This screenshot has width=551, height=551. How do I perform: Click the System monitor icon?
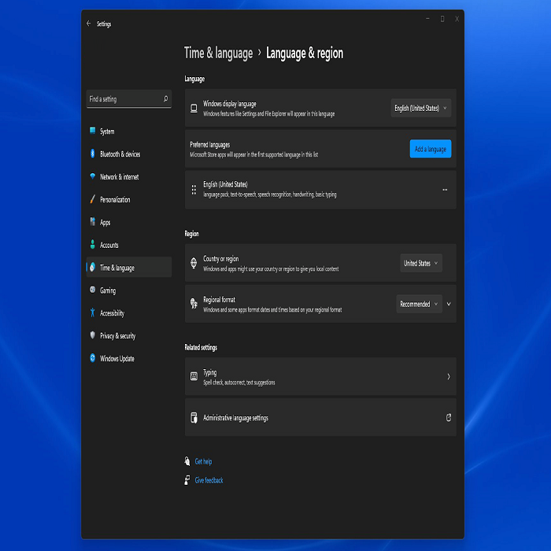[92, 131]
